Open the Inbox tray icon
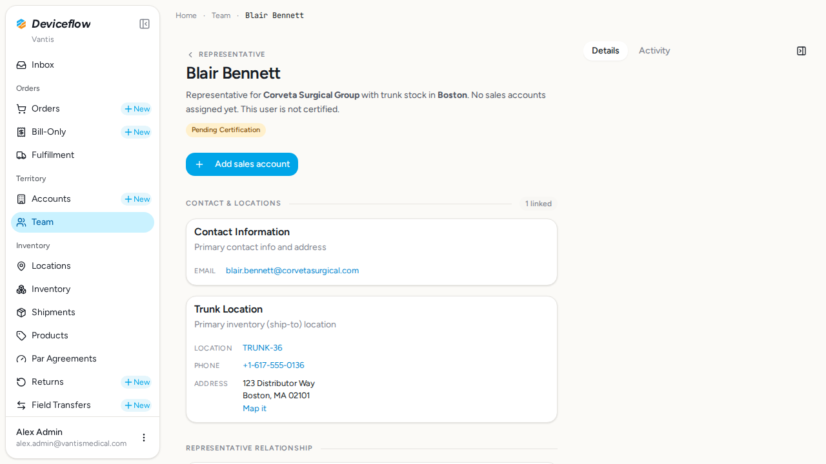Screen dimensions: 826x464 21,65
